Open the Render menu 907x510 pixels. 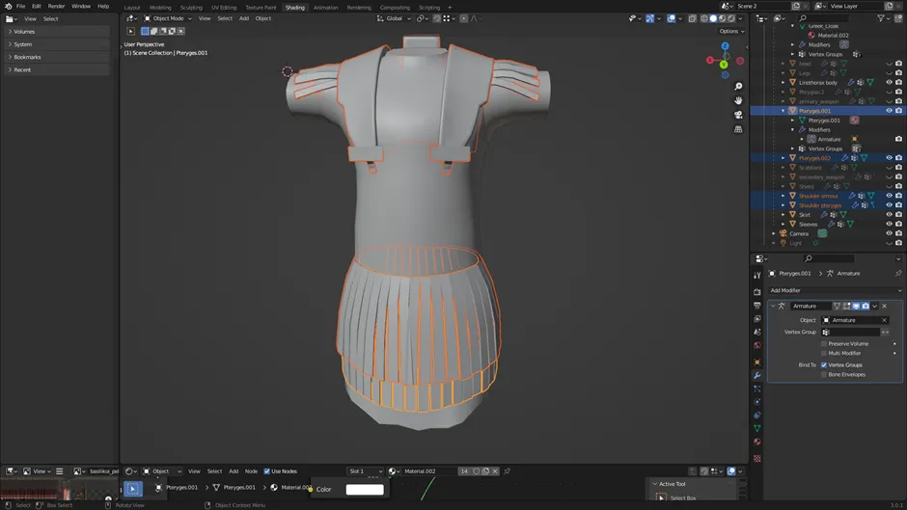[x=56, y=6]
